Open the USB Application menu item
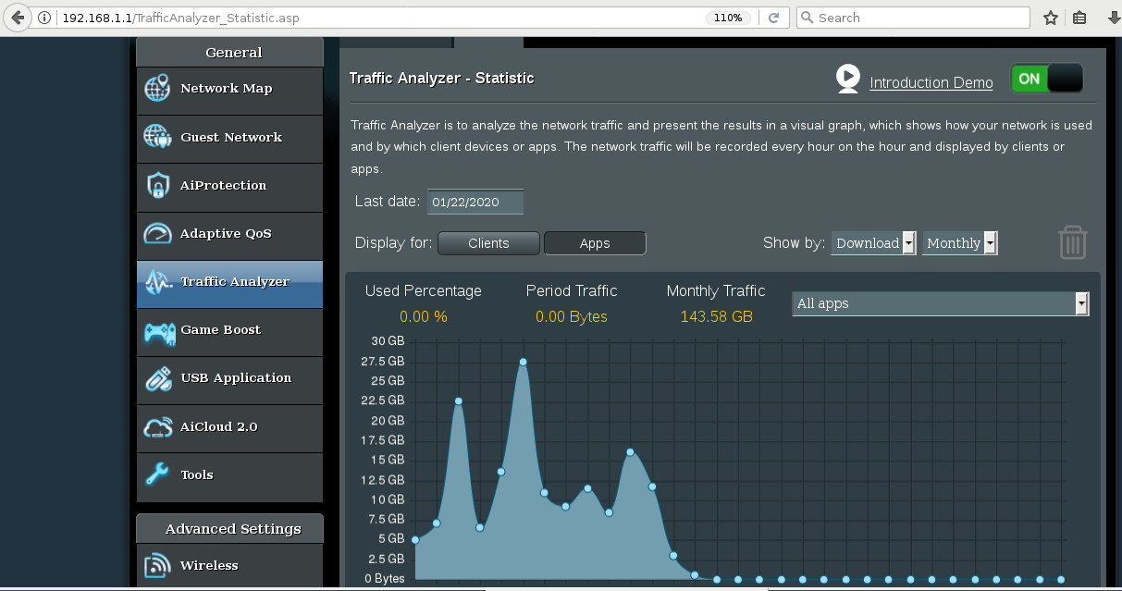The image size is (1122, 591). [x=229, y=379]
